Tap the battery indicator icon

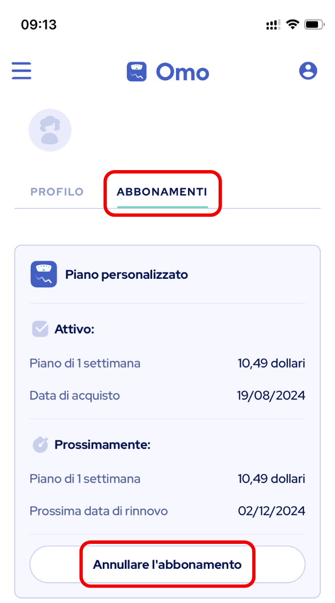coord(315,25)
